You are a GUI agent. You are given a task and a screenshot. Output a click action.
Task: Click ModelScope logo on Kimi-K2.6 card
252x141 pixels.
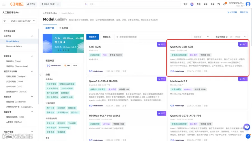pos(96,71)
